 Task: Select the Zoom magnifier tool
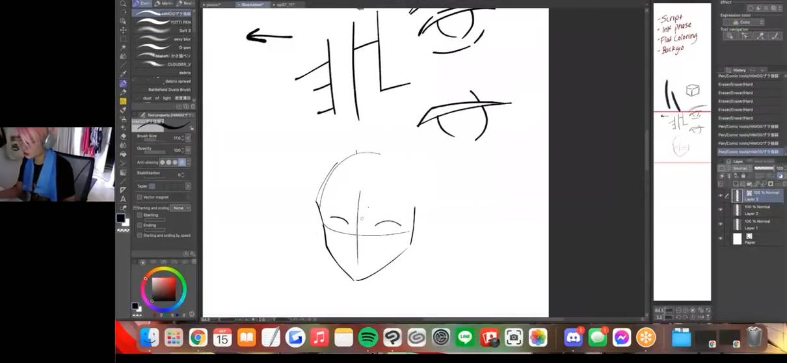[x=123, y=4]
